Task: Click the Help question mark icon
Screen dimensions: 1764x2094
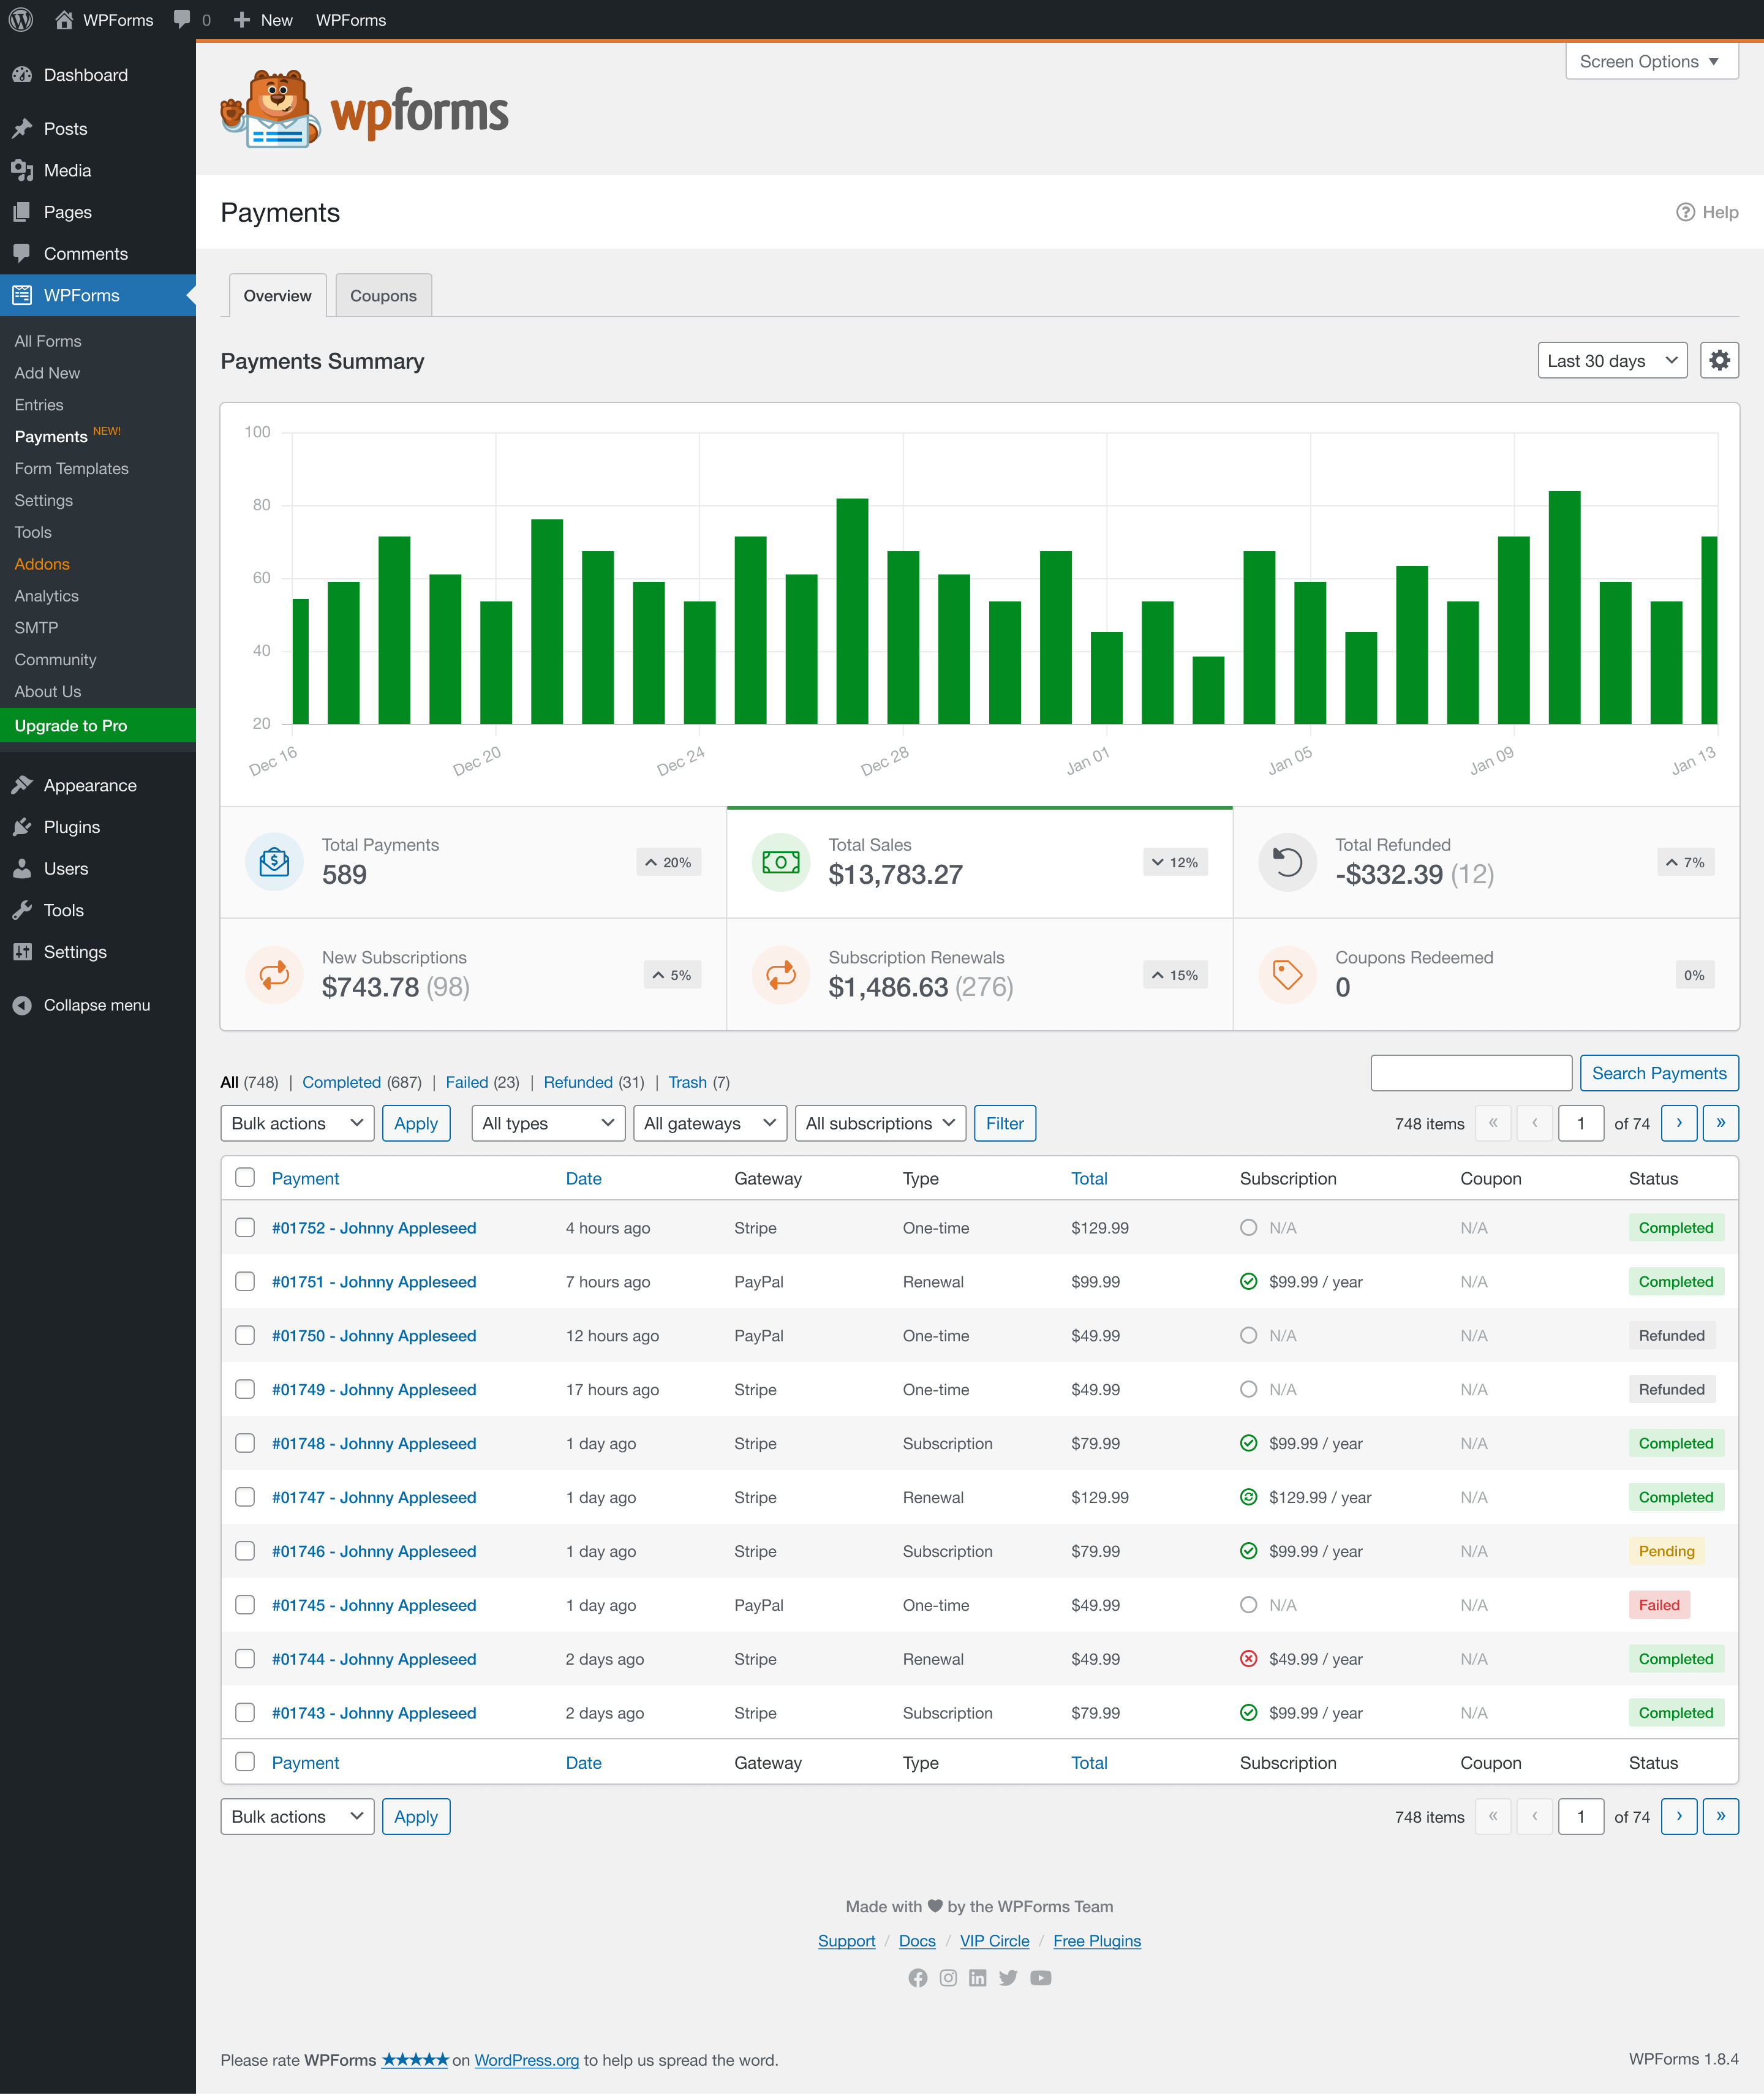Action: (1685, 212)
